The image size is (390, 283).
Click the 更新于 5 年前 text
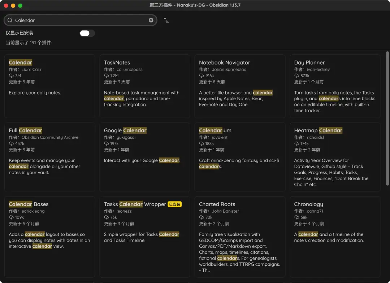click(x=22, y=82)
